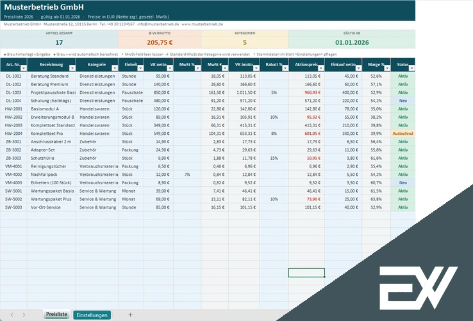Image resolution: width=473 pixels, height=321 pixels.
Task: Add a new sheet with plus icon
Action: click(x=130, y=315)
